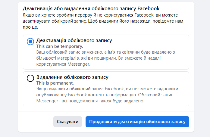The image size is (210, 137).
Task: Click the Скасувати button
Action: click(x=67, y=122)
